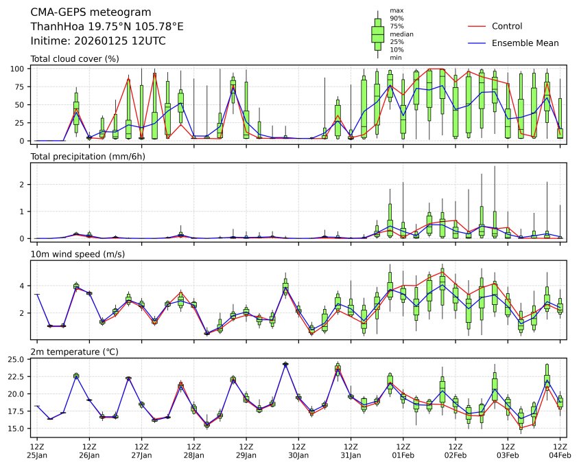Click the 12Z 25Jan time axis label
Image resolution: width=579 pixels, height=467 pixels.
coord(37,451)
